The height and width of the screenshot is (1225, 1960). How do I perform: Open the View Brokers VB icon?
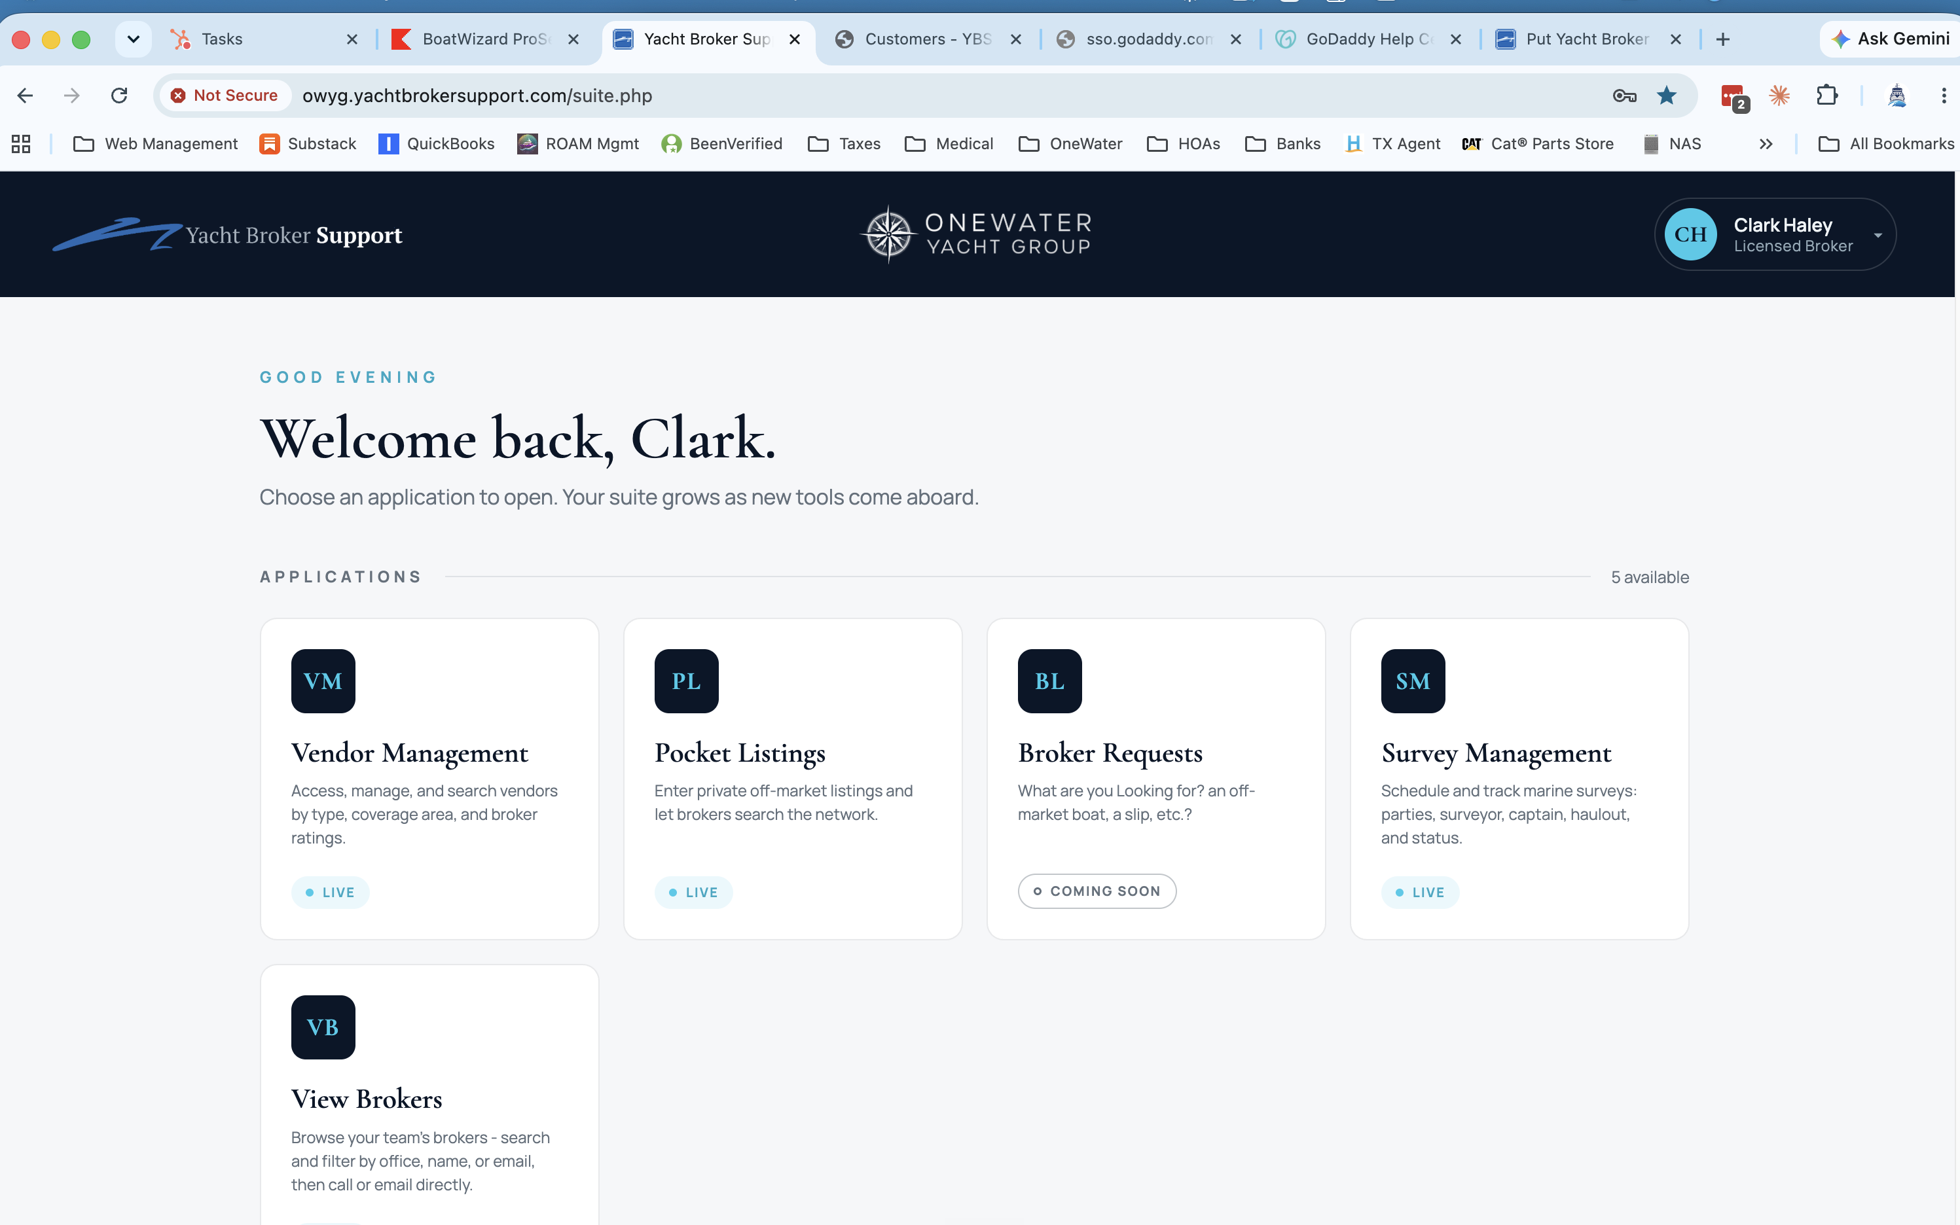pos(323,1027)
